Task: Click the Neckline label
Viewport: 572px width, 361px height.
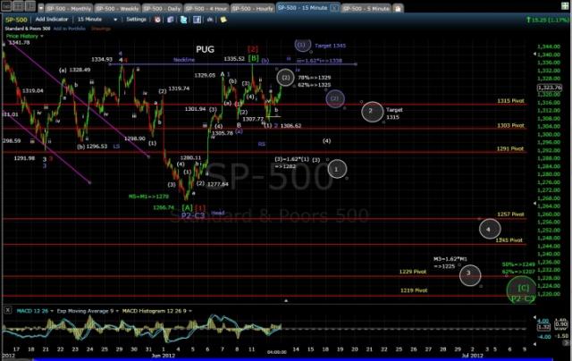Action: [184, 60]
